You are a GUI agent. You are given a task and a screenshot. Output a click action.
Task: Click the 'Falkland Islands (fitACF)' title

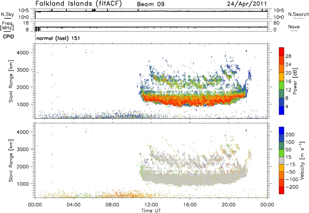pyautogui.click(x=78, y=4)
